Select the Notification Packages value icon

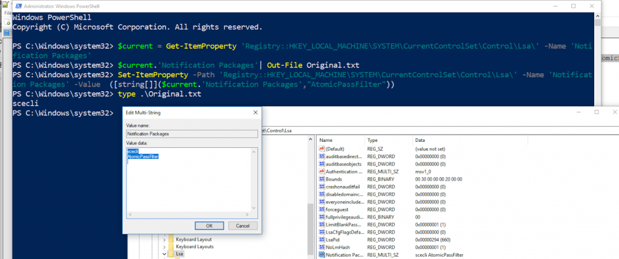tap(322, 255)
